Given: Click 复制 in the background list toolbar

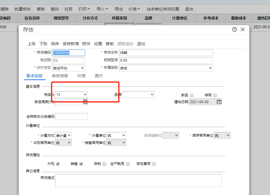Looking at the screenshot, I should tap(41, 9).
